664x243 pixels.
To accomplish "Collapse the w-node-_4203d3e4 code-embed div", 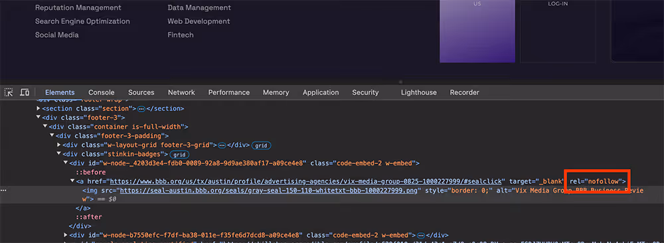I will pos(66,163).
